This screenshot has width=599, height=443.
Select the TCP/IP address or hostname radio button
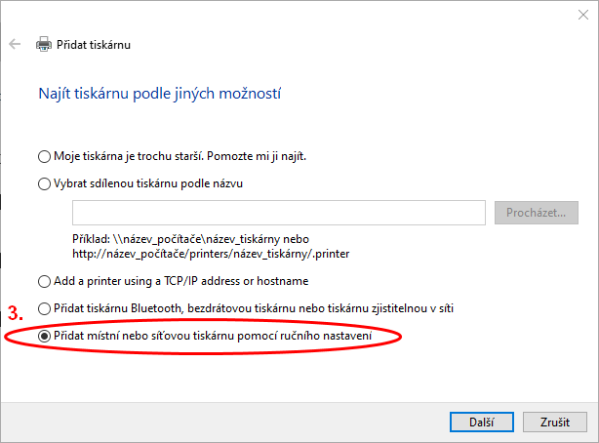pyautogui.click(x=43, y=281)
